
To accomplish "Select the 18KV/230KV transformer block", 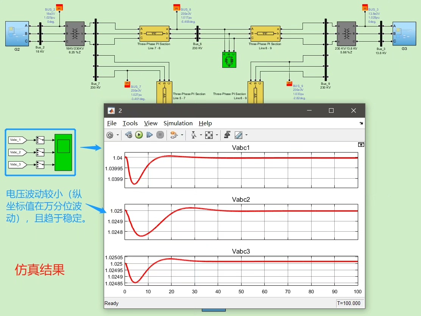I will pyautogui.click(x=75, y=34).
